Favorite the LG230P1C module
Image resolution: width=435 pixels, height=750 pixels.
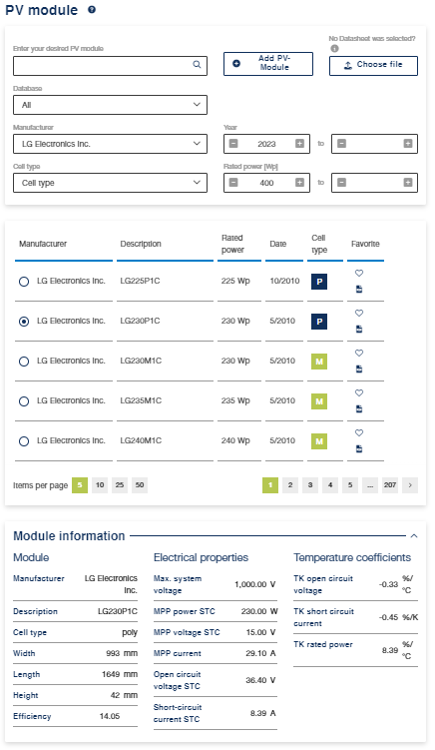click(x=359, y=314)
